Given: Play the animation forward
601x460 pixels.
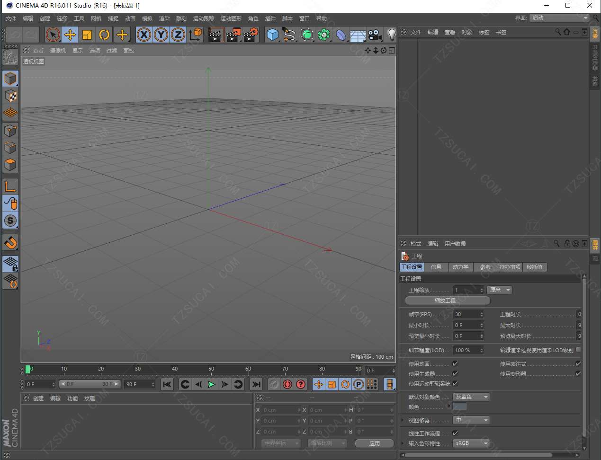Looking at the screenshot, I should tap(212, 384).
